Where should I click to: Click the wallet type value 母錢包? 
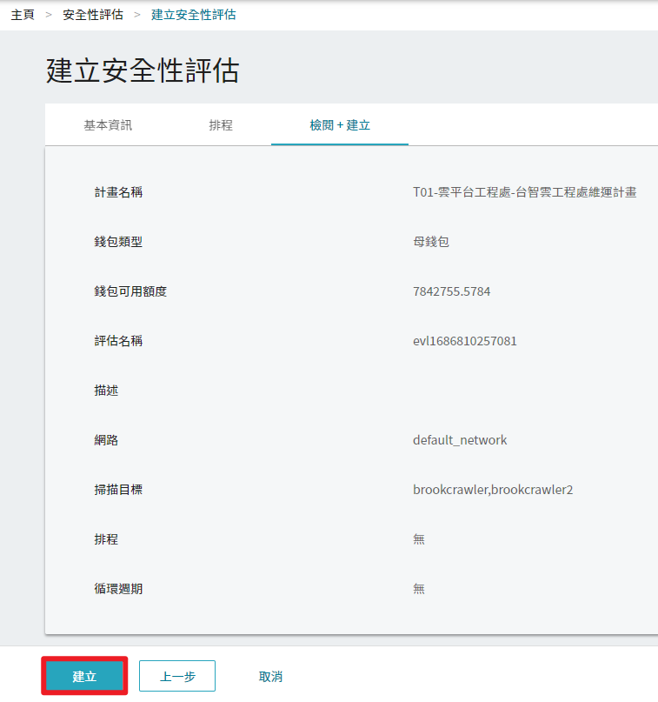tap(431, 242)
